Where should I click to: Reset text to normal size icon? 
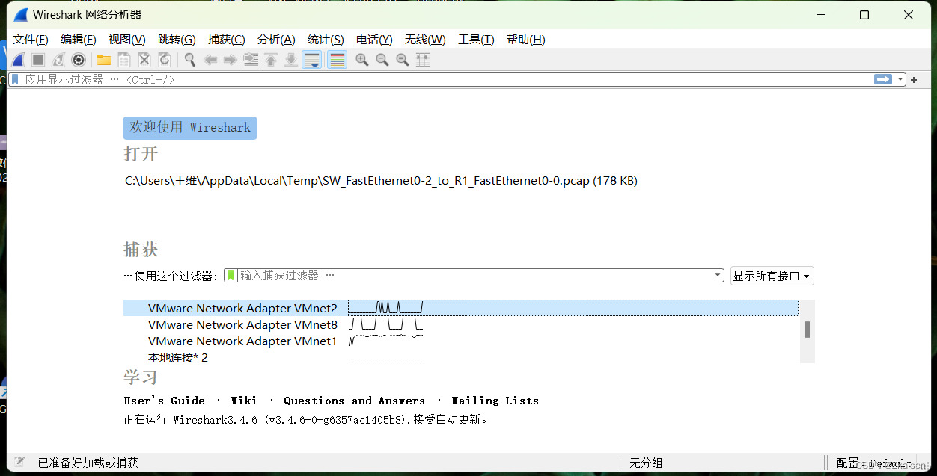coord(403,60)
